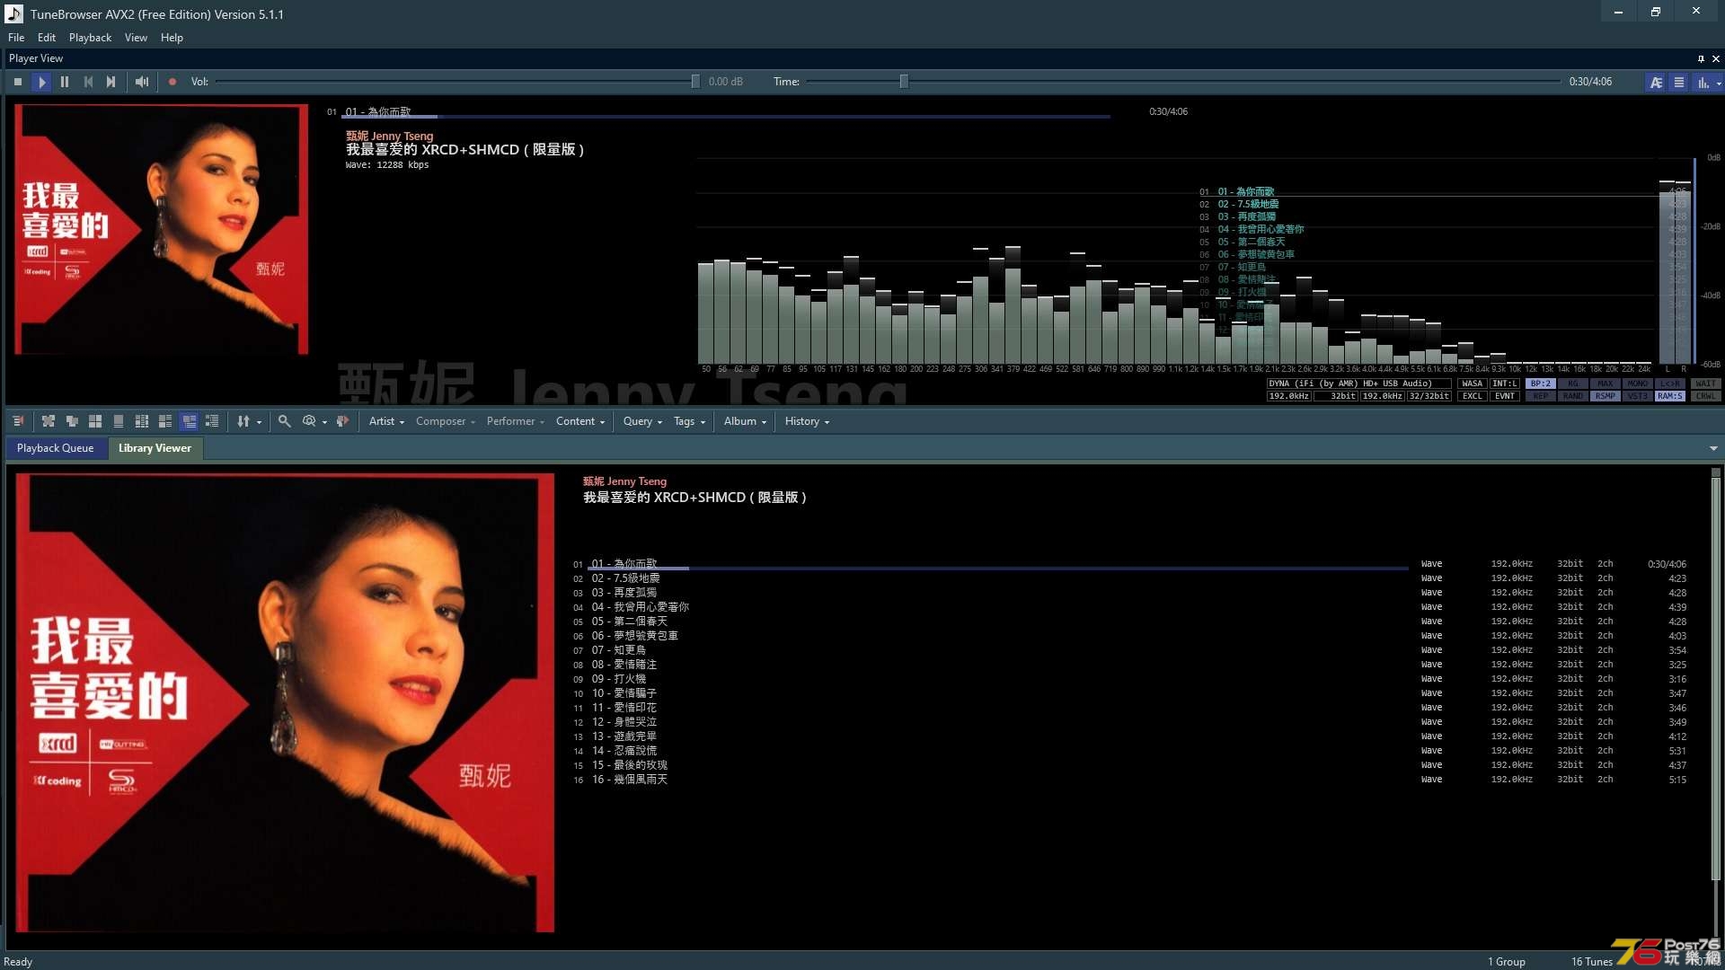Toggle the MONO indicator
This screenshot has height=970, width=1725.
click(1638, 384)
